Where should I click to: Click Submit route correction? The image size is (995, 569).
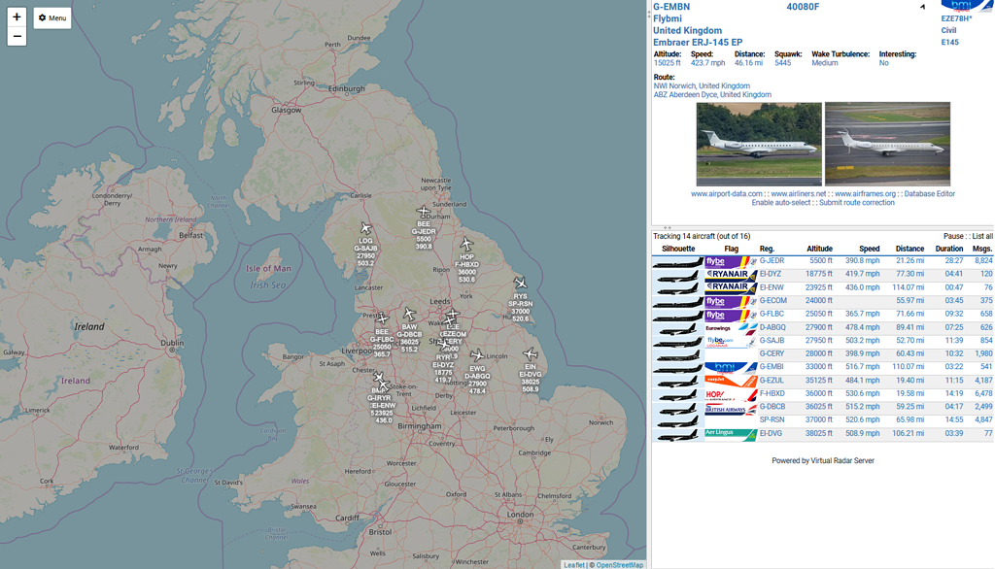[x=859, y=203]
